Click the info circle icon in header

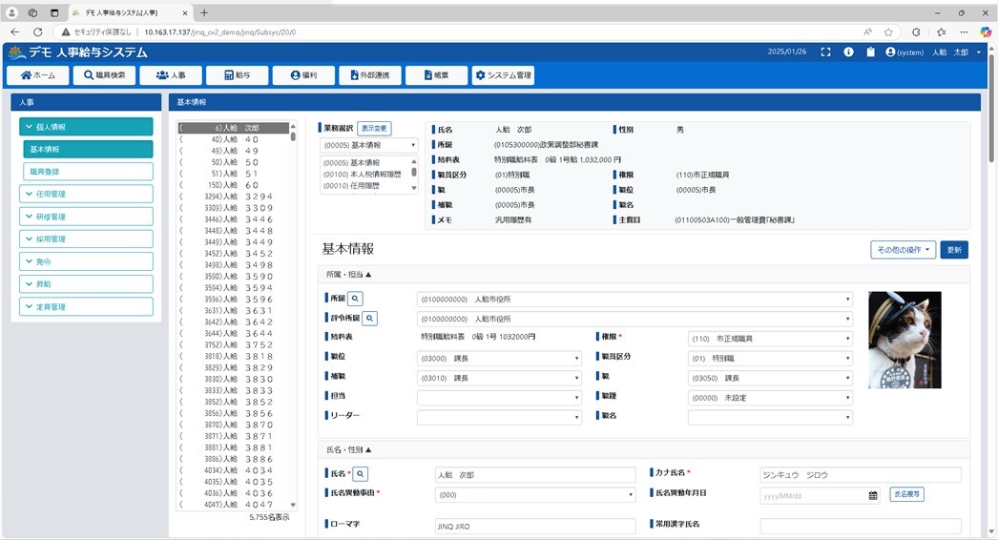click(848, 52)
